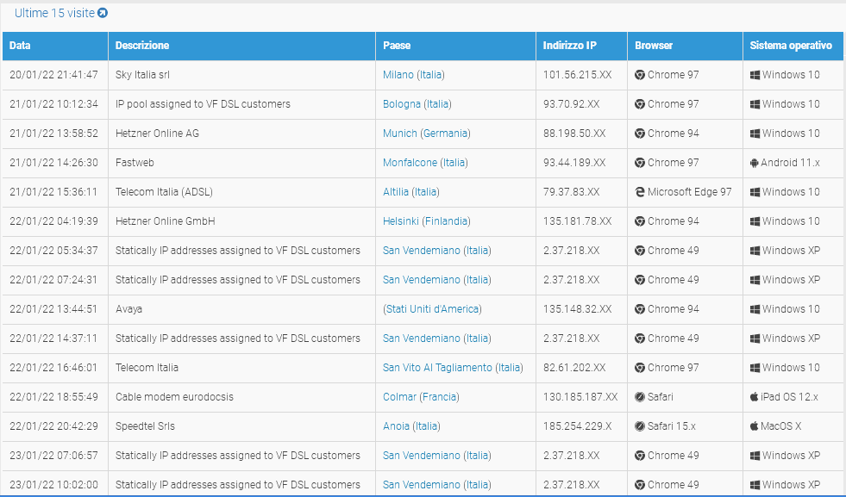
Task: Open the Stati Uniti d'America link
Action: [x=432, y=309]
